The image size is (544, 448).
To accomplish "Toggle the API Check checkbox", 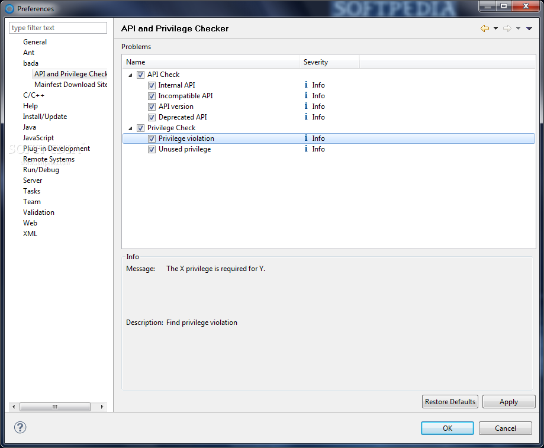I will 140,75.
